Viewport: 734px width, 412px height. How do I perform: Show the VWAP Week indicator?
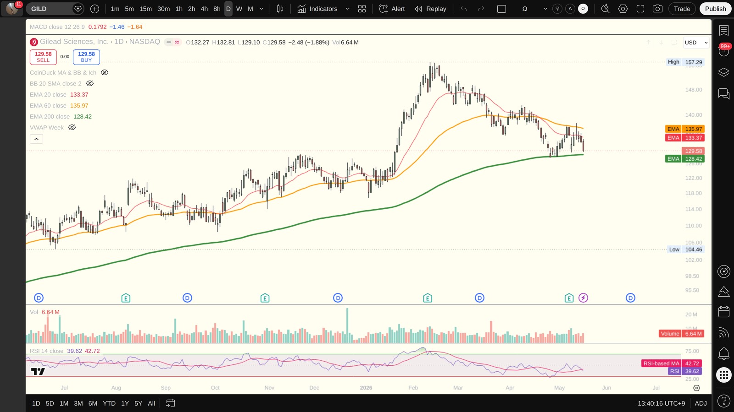point(72,127)
